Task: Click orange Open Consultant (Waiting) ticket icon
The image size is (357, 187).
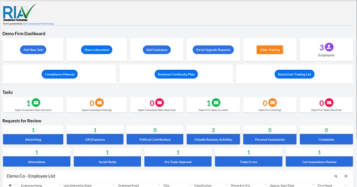Action: click(99, 103)
